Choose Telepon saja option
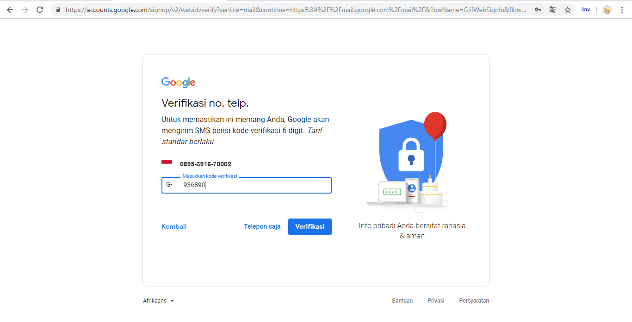The height and width of the screenshot is (322, 632). point(262,227)
